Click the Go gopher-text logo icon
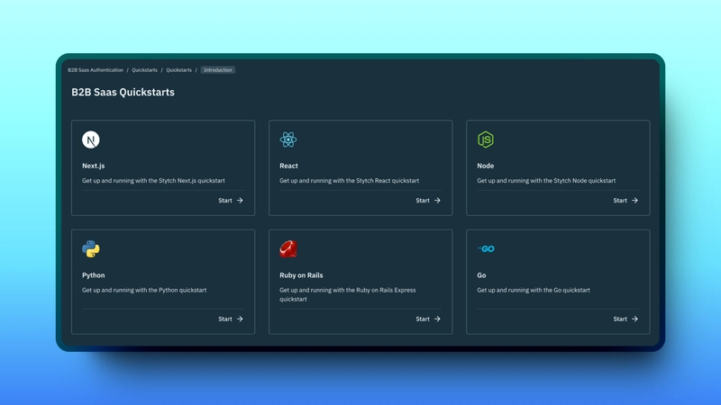Screen dimensions: 721x405 [x=486, y=249]
